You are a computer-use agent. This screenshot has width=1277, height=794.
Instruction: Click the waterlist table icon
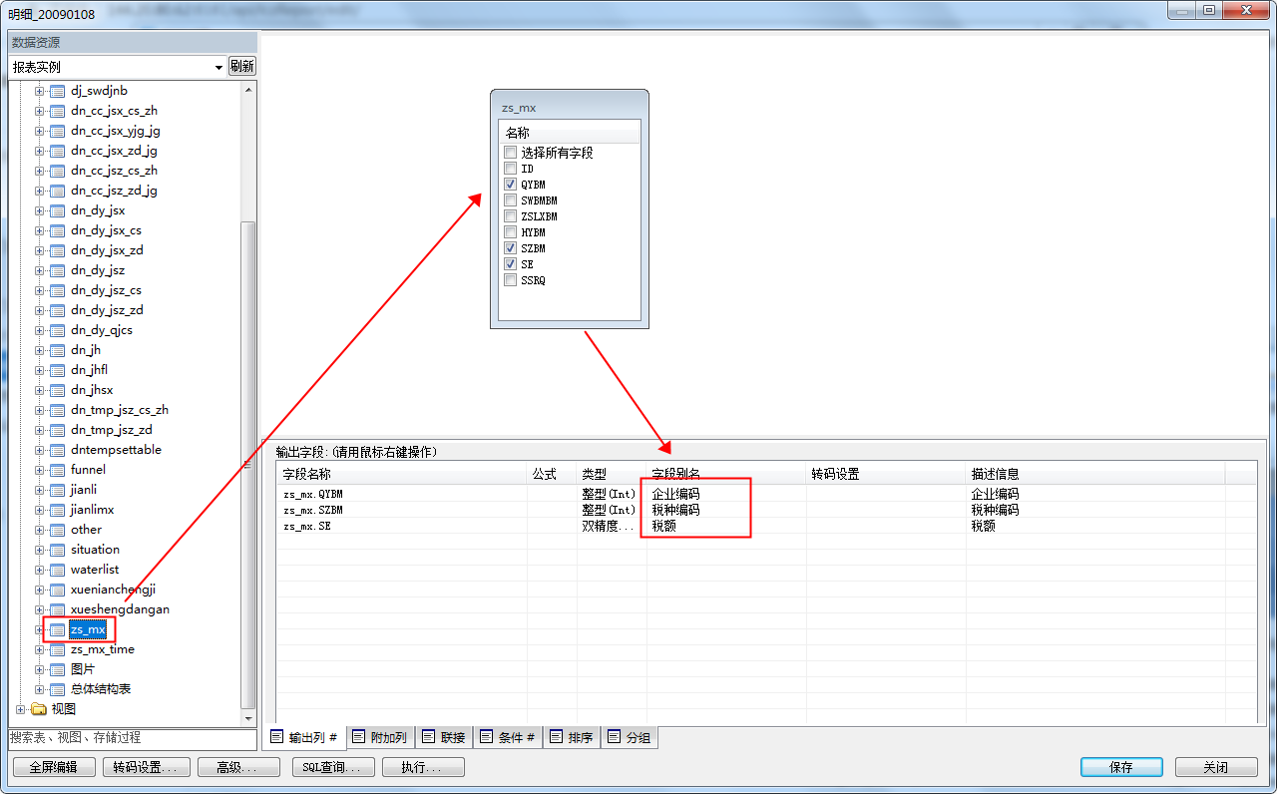[57, 570]
